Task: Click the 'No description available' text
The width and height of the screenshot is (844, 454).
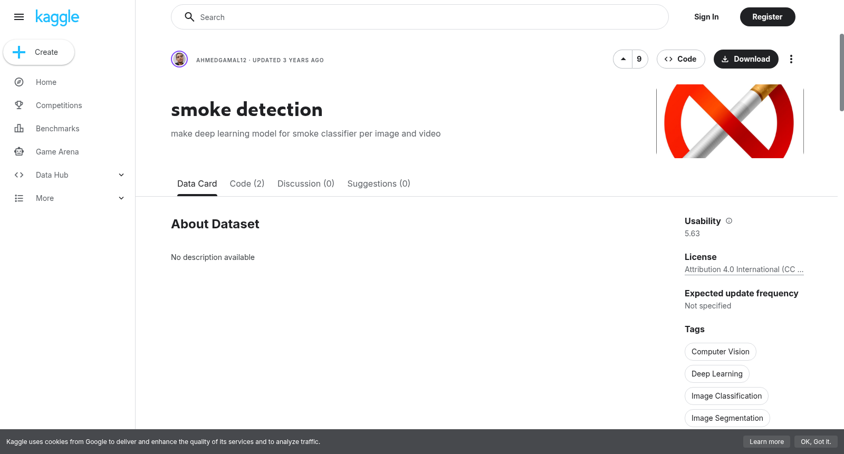Action: pos(213,257)
